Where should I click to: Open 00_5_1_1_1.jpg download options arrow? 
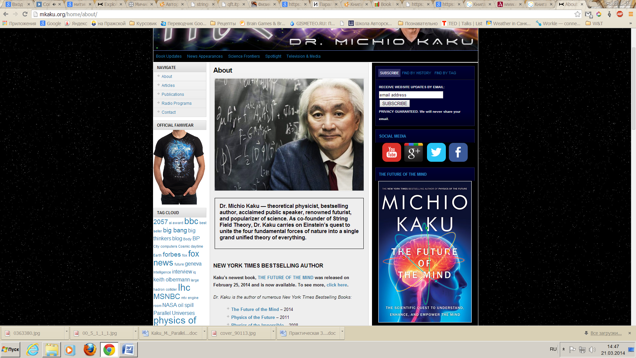[135, 333]
